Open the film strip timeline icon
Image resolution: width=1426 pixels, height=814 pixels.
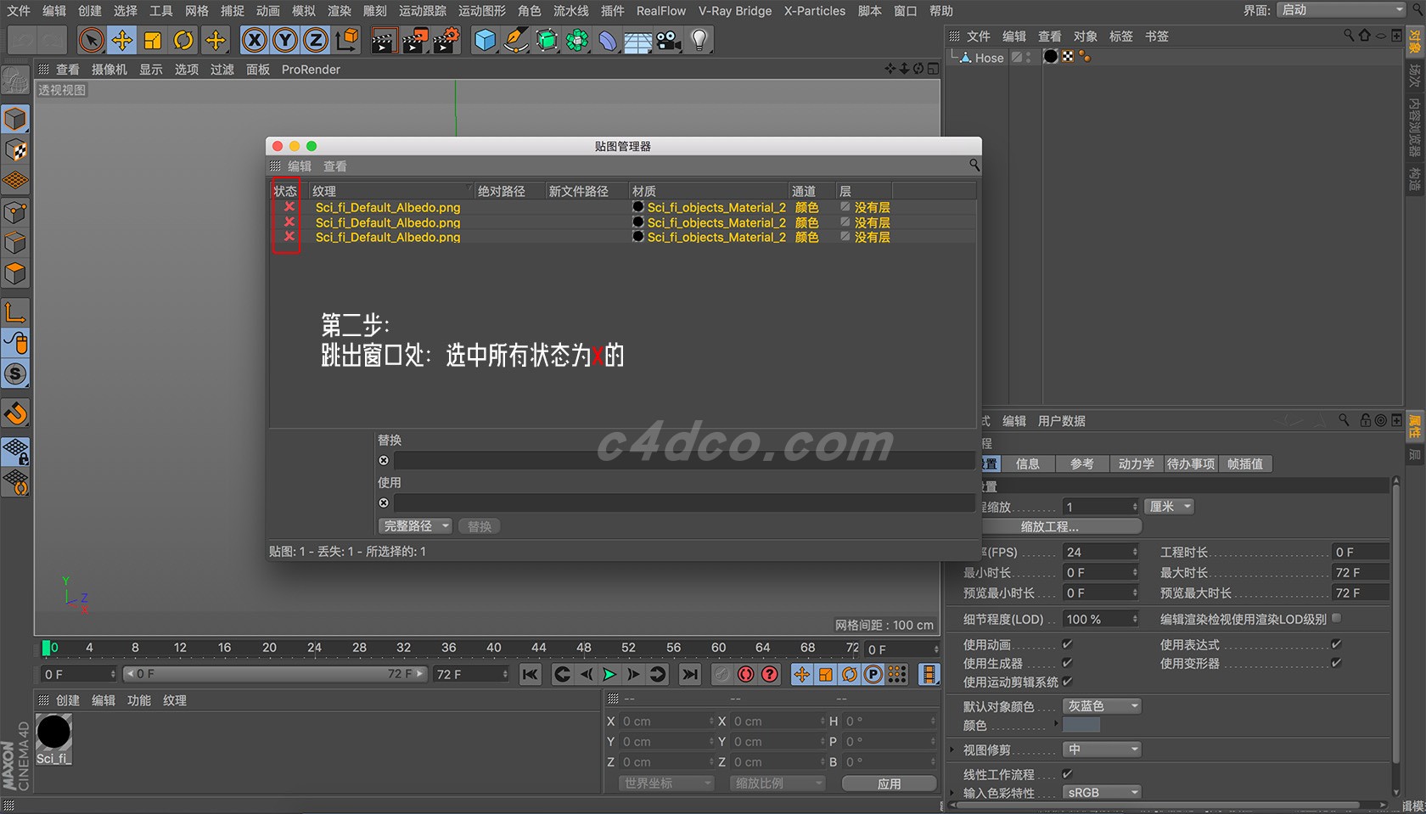tap(929, 674)
